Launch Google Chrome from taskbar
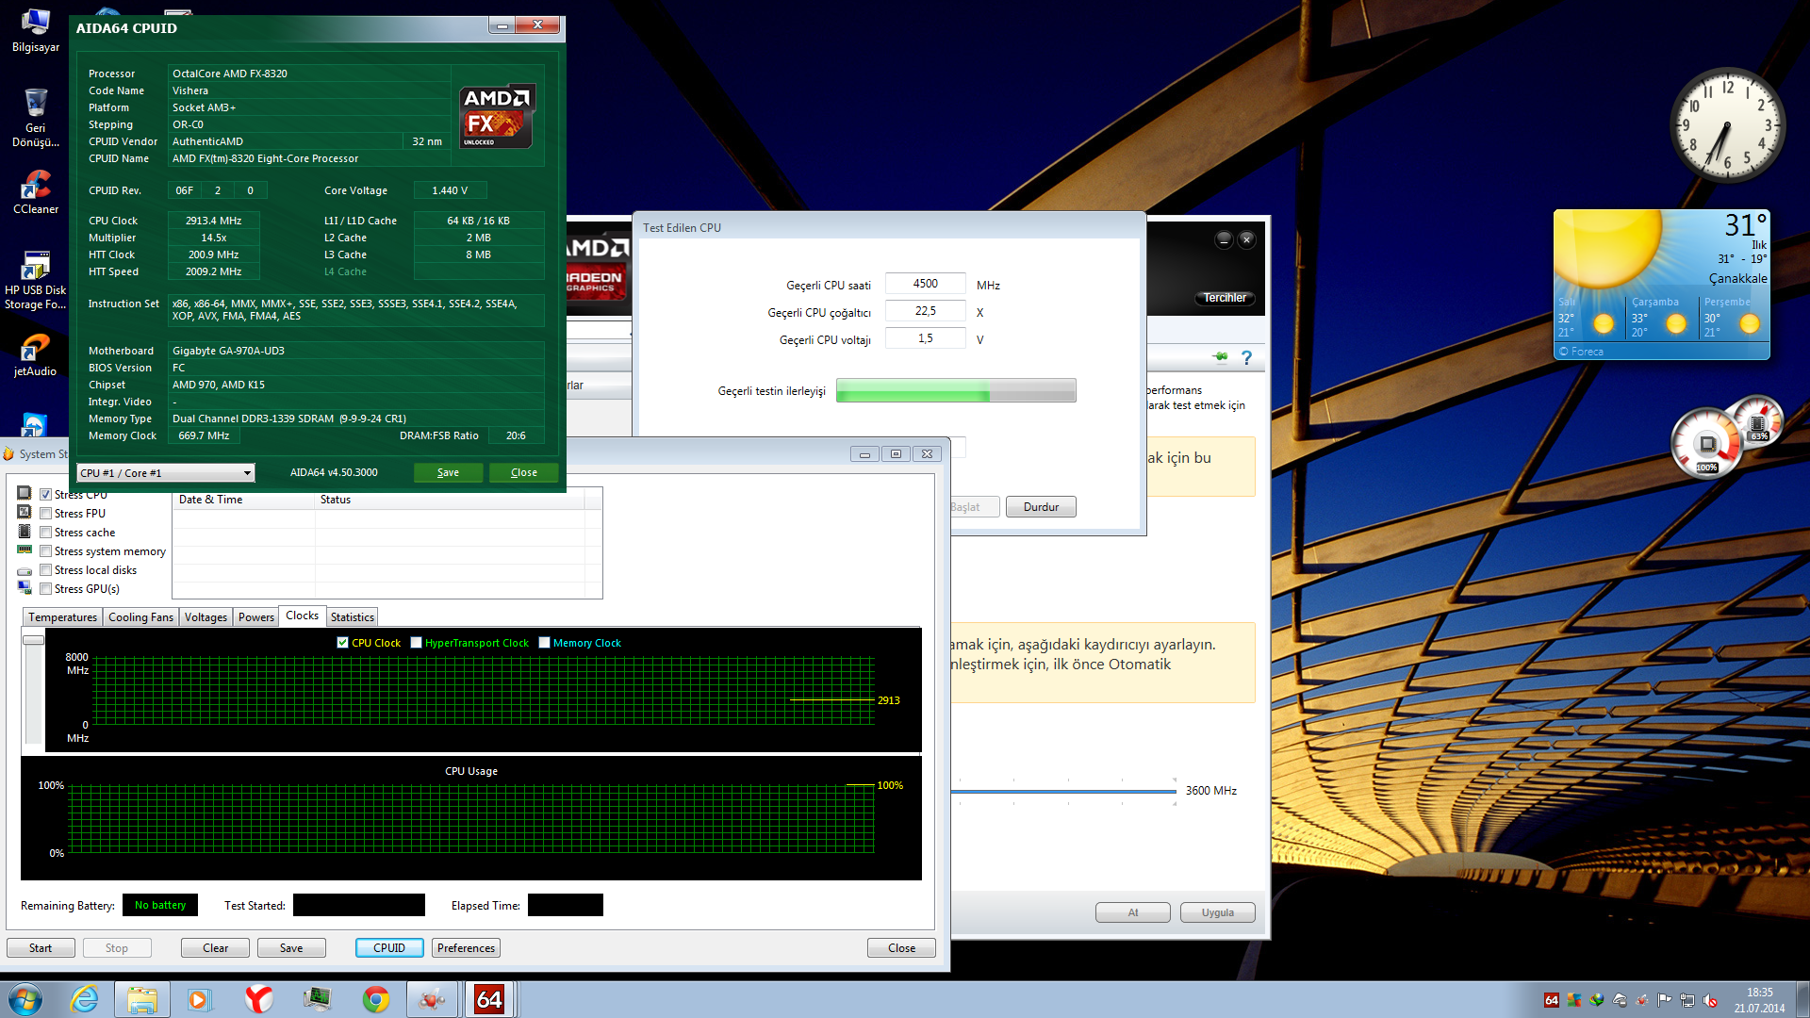 pyautogui.click(x=376, y=999)
